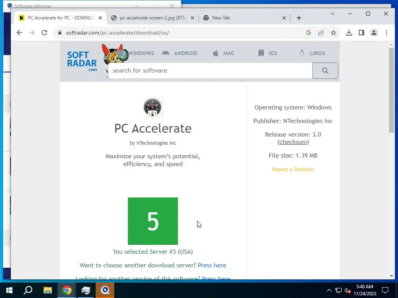Click the magnifier search button
Screen dimensions: 398x298
[325, 71]
